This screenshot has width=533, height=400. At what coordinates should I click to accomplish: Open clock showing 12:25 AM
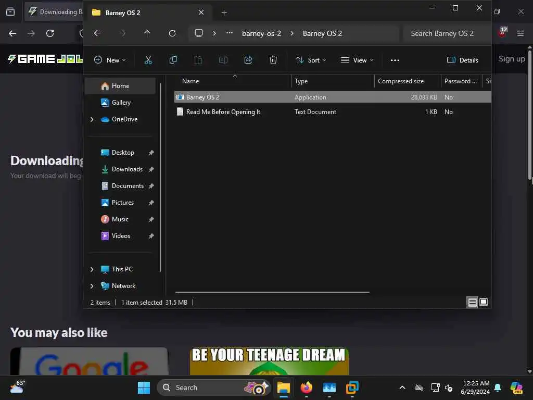(x=475, y=387)
